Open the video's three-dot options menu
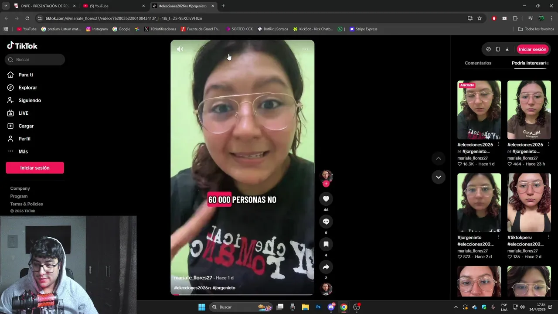This screenshot has width=558, height=314. click(x=305, y=49)
